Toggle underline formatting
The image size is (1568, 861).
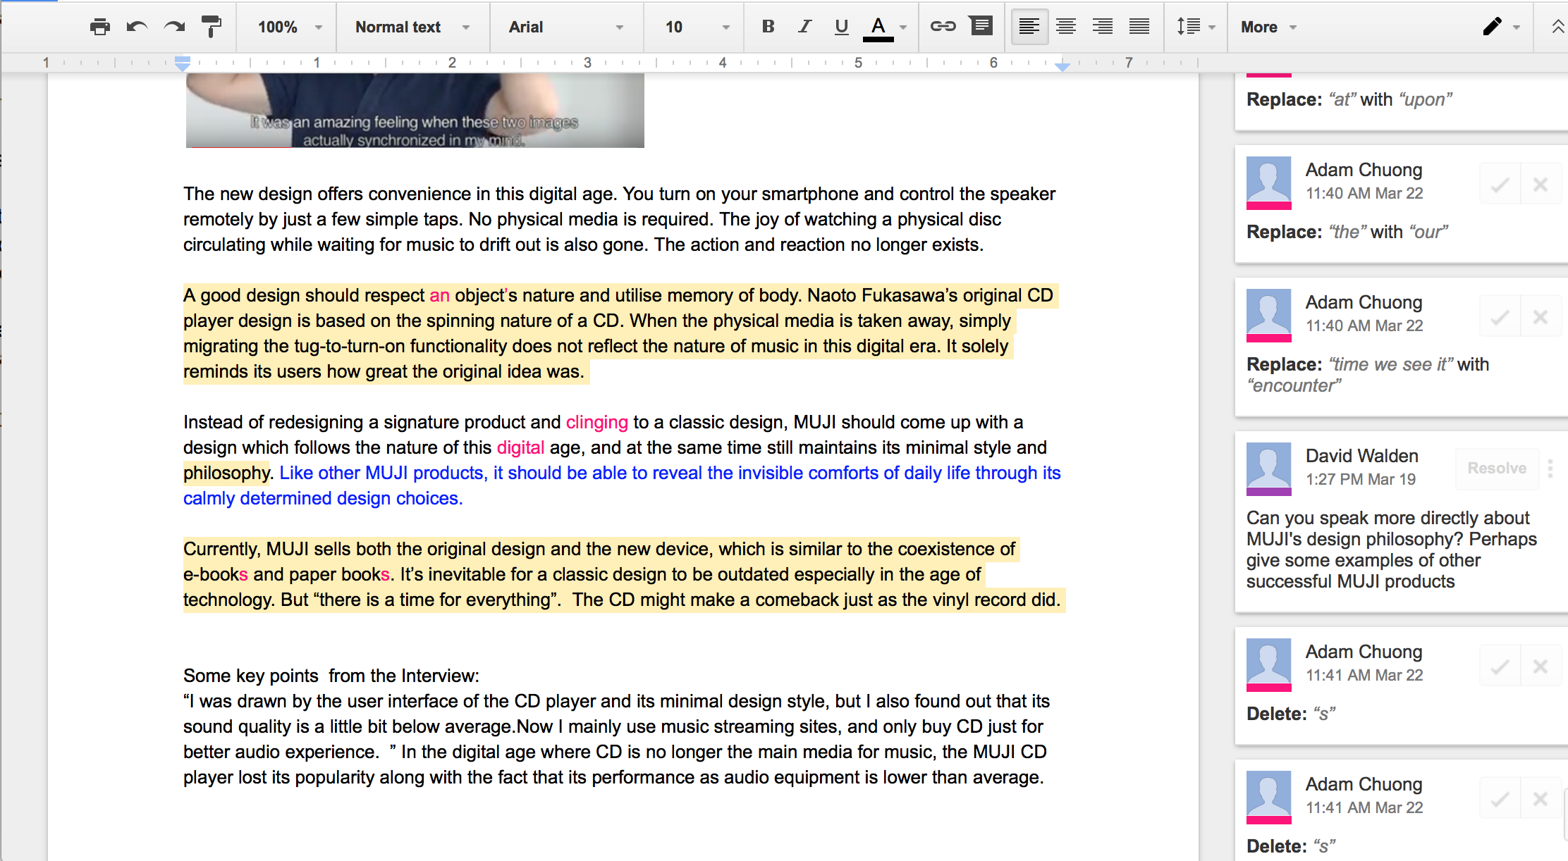click(x=841, y=27)
